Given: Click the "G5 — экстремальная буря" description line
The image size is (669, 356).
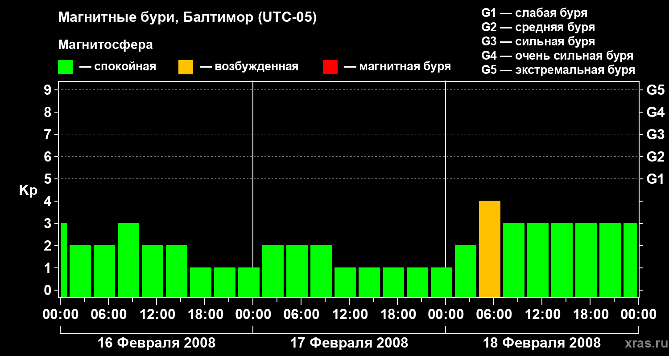Looking at the screenshot, I should click(558, 70).
